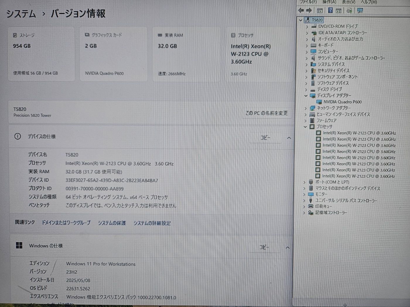Expand the 印刷キュー node
410x307 pixels.
pyautogui.click(x=304, y=206)
